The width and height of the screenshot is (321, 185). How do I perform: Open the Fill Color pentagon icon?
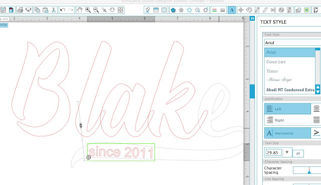(x=173, y=10)
